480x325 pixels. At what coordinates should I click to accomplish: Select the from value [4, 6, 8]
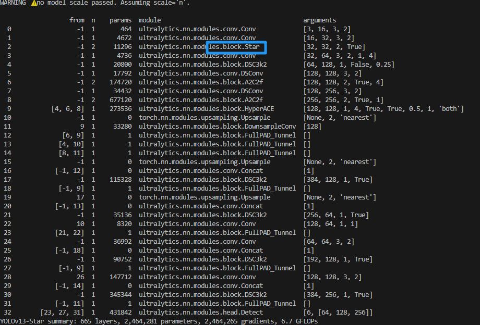pos(68,109)
